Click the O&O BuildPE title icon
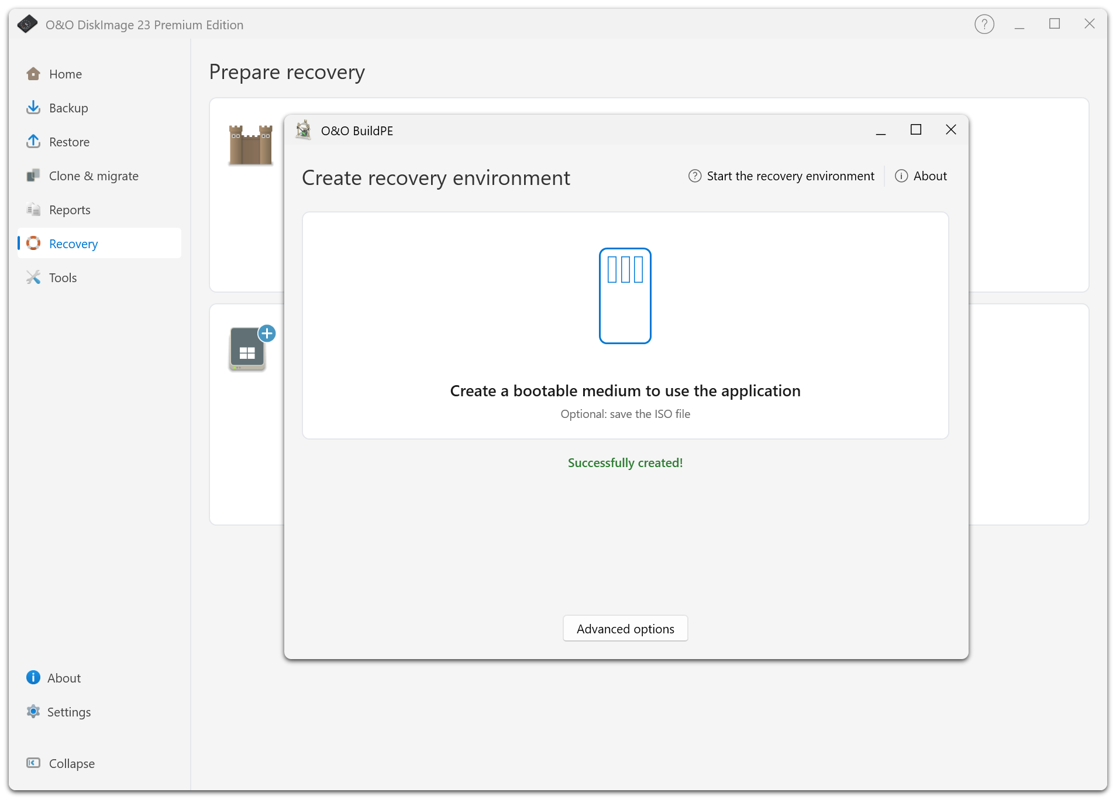The image size is (1116, 799). click(x=303, y=130)
